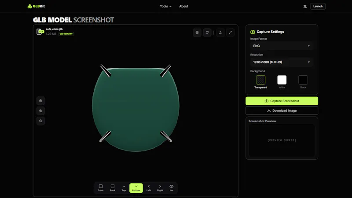Viewport: 352px width, 198px height.
Task: Click the zoom out magnifier icon
Action: pos(40,121)
